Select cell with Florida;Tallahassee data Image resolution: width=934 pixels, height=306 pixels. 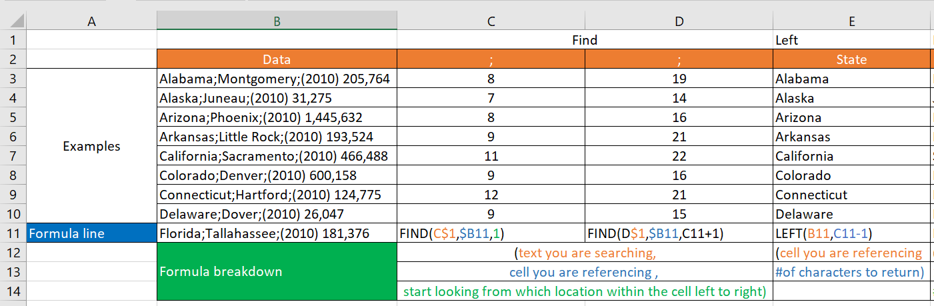277,233
